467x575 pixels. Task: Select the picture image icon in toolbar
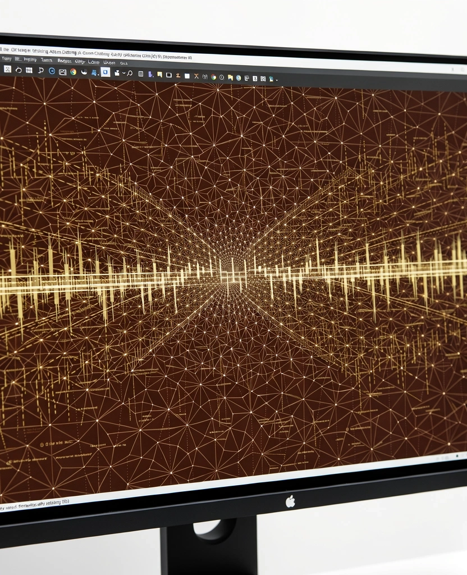[x=62, y=71]
